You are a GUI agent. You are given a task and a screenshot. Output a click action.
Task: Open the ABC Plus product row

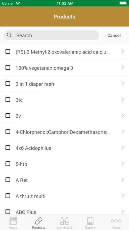pos(64,210)
